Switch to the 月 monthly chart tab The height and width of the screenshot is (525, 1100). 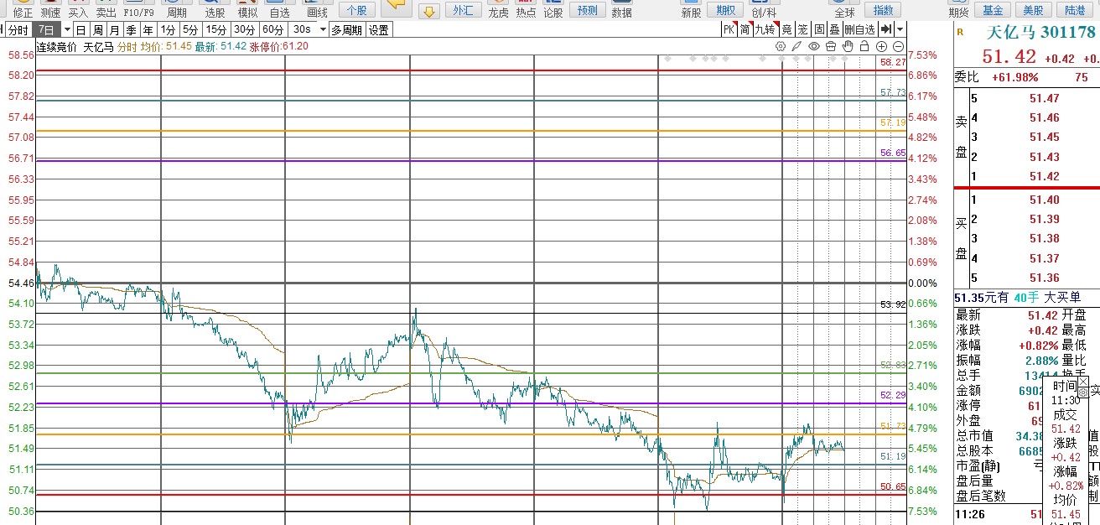point(114,29)
